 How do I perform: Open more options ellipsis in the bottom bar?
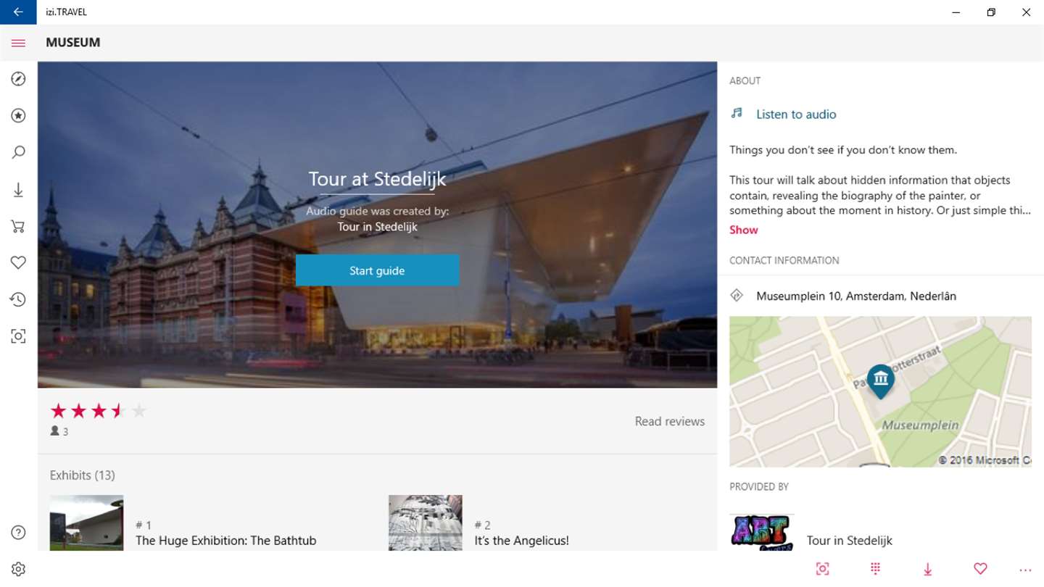pyautogui.click(x=1024, y=570)
